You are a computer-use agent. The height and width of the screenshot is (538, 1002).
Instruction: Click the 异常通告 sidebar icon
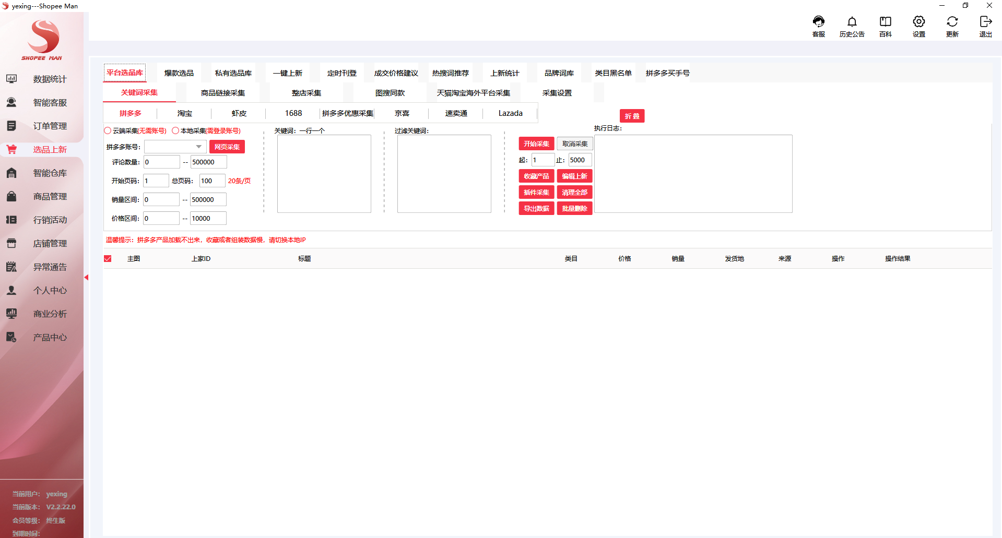[11, 267]
